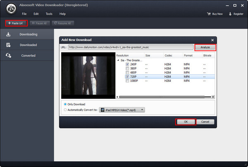Enable the 1080P resolution checkbox
The image size is (248, 167).
(127, 81)
